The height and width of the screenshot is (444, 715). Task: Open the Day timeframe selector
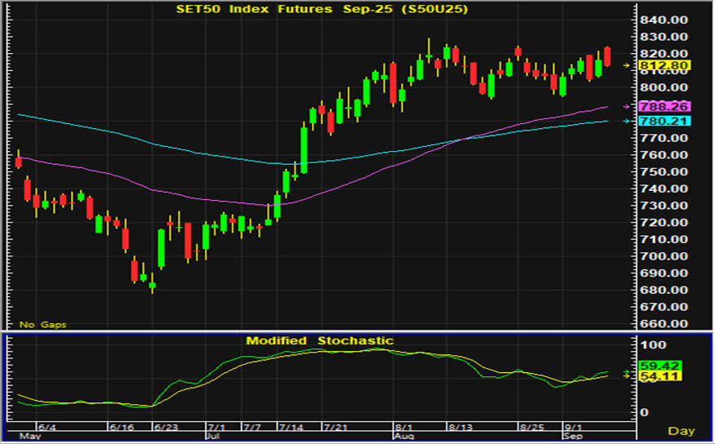pos(682,430)
